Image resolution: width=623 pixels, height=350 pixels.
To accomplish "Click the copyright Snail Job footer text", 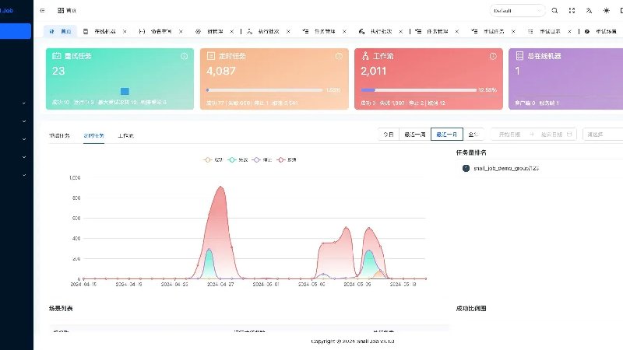I will (353, 341).
